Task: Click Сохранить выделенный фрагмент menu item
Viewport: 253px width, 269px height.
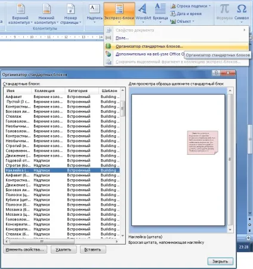Action: 177,62
